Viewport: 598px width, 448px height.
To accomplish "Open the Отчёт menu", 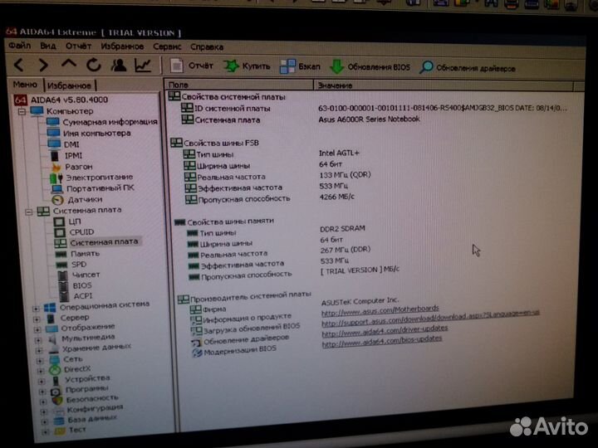I will click(78, 46).
